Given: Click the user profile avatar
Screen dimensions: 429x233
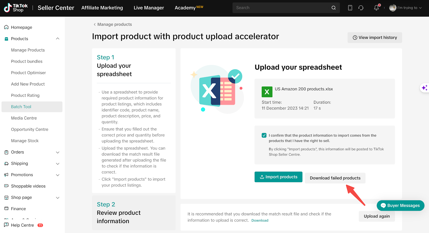Looking at the screenshot, I should click(x=393, y=8).
